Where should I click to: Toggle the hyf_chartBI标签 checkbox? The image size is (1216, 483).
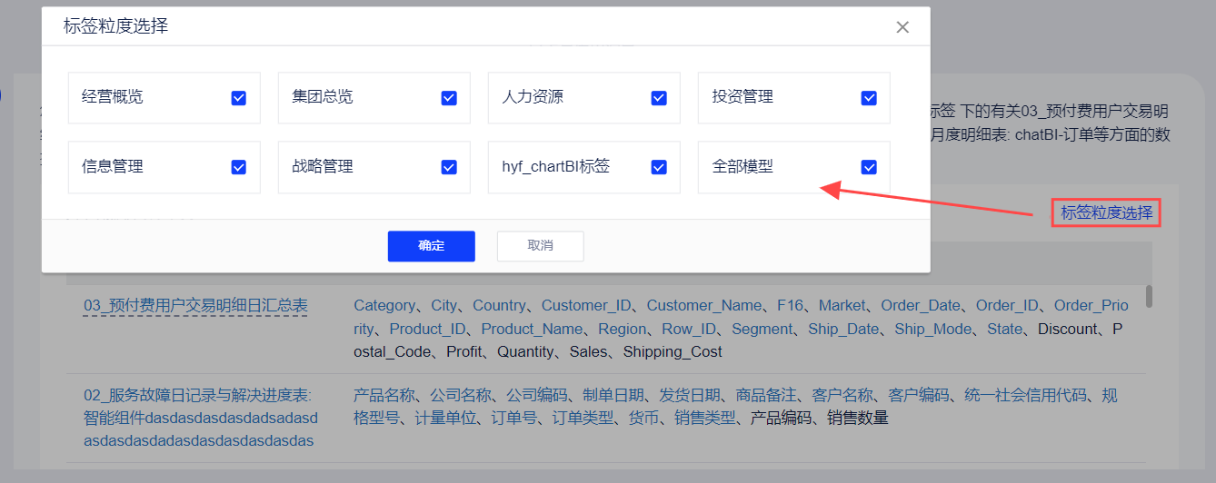pyautogui.click(x=659, y=167)
